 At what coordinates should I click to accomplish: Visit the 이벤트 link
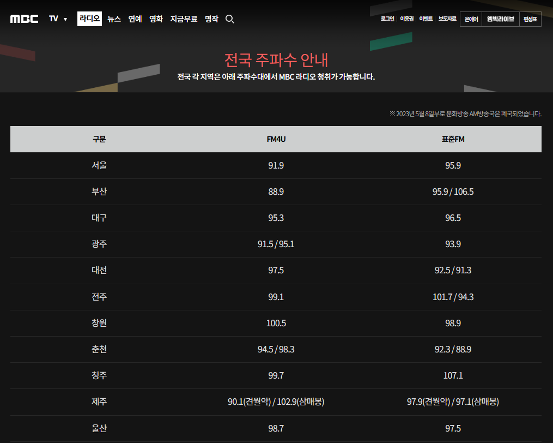tap(426, 19)
